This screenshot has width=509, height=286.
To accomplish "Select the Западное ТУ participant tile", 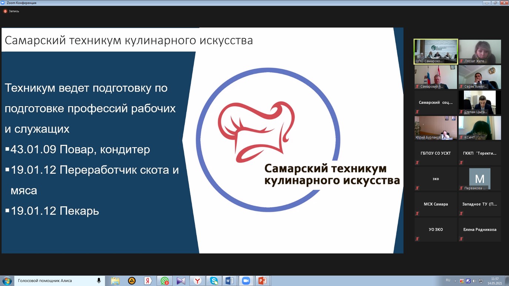I will 480,204.
